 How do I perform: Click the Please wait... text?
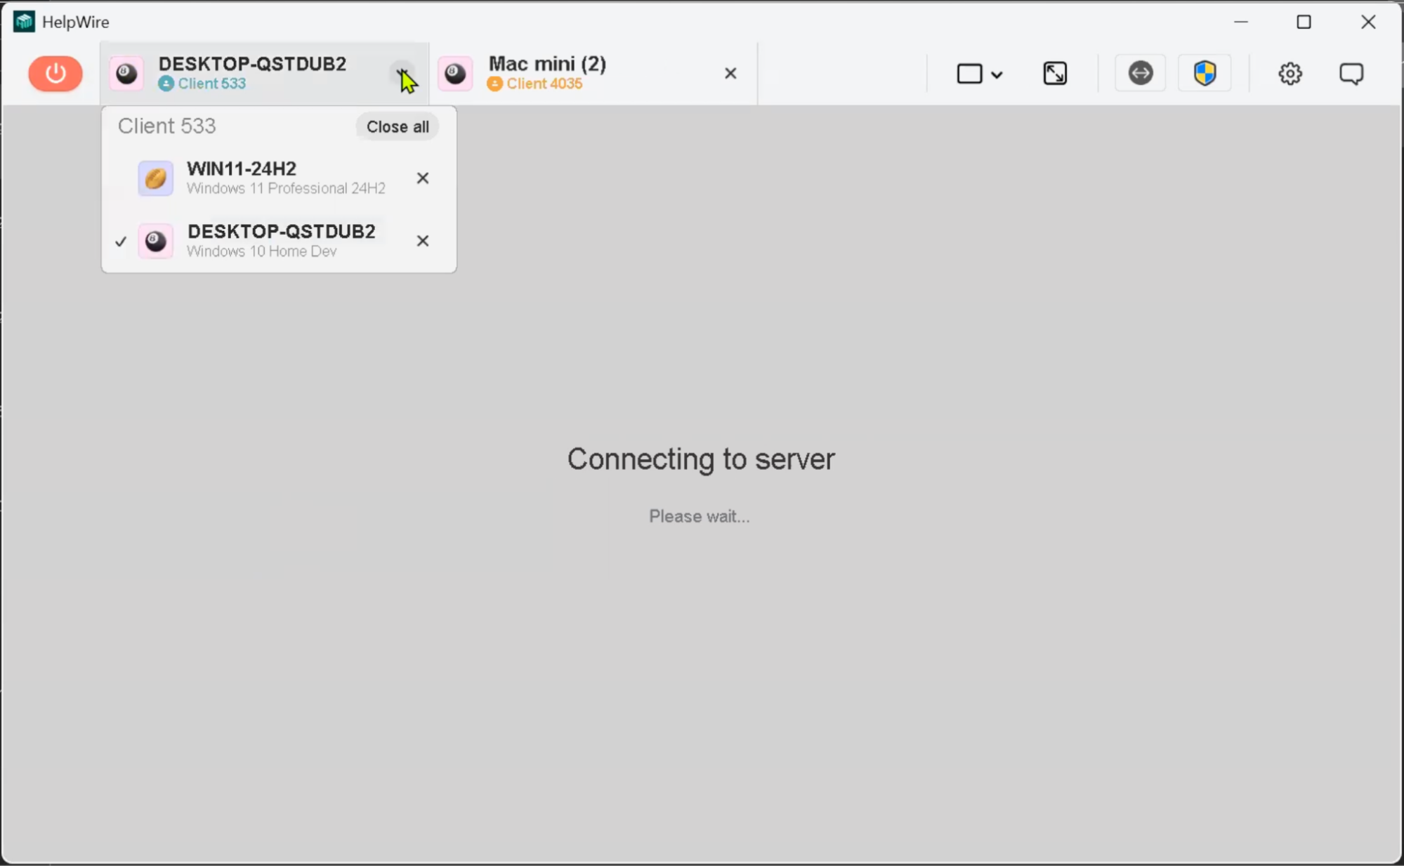700,516
